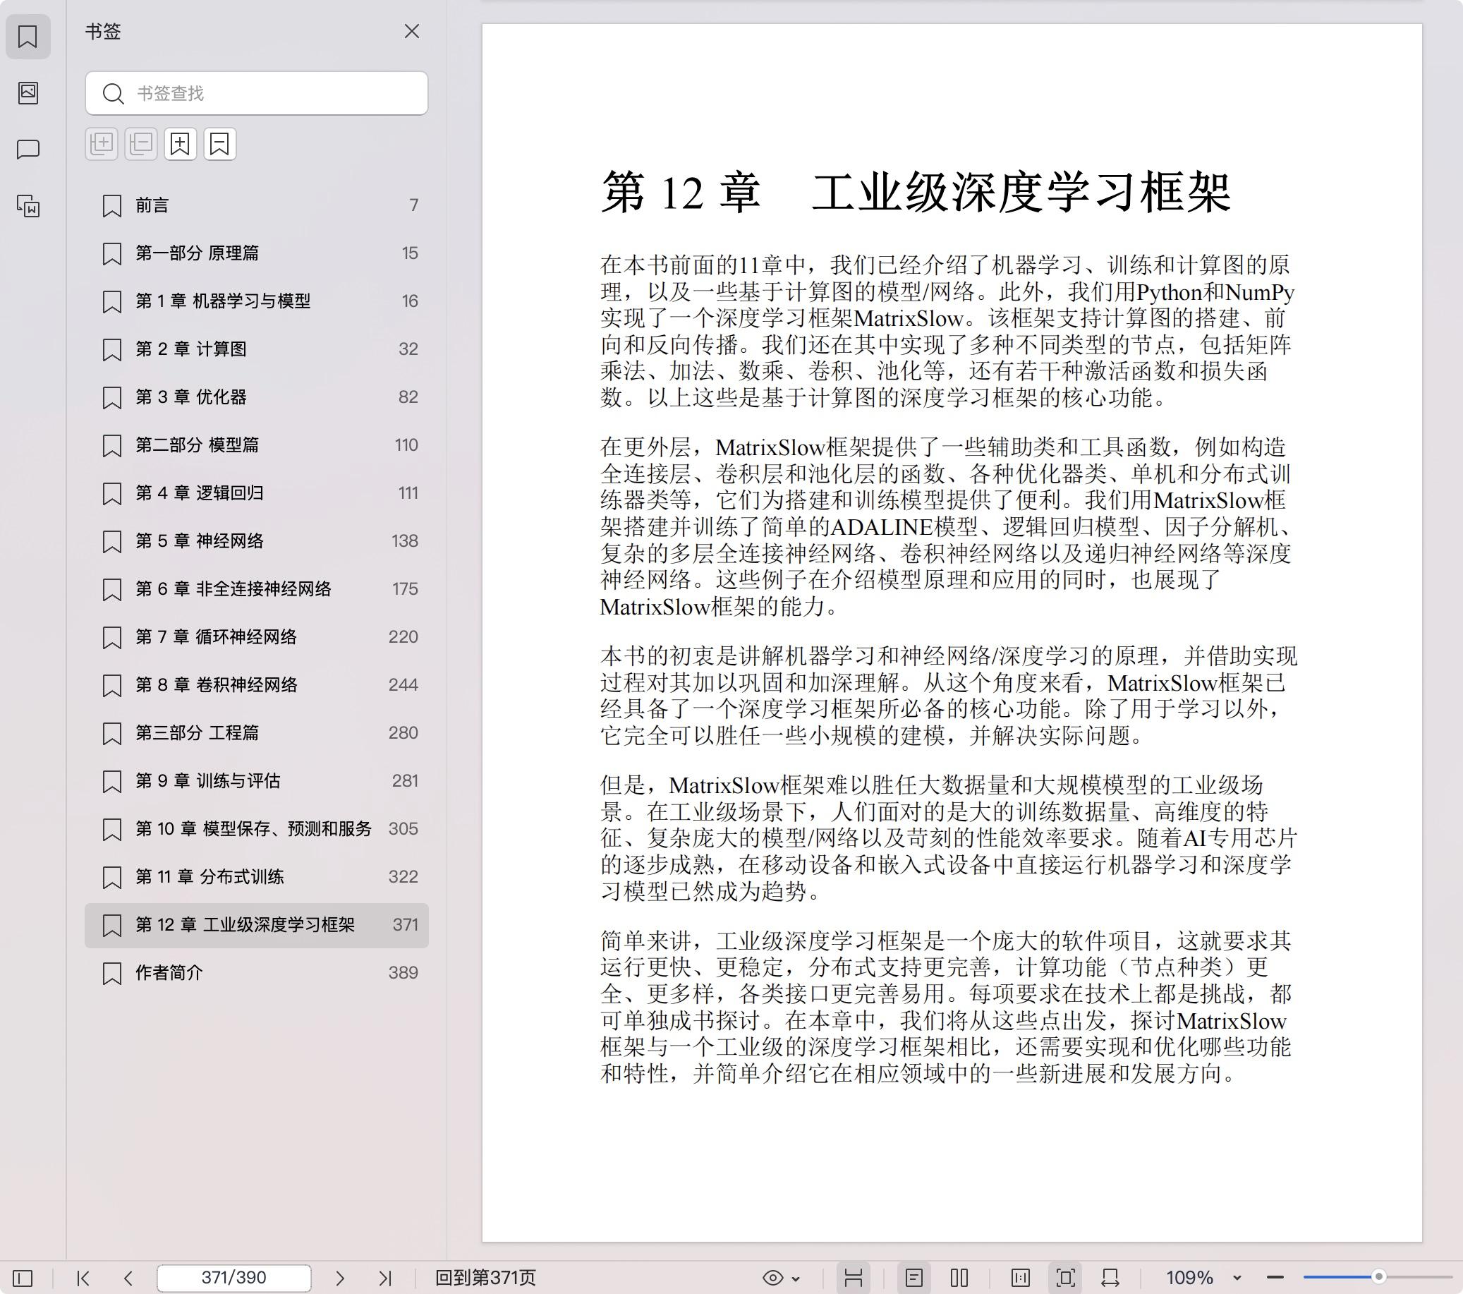Toggle continuous page scrolling mode
Image resolution: width=1463 pixels, height=1294 pixels.
(853, 1278)
